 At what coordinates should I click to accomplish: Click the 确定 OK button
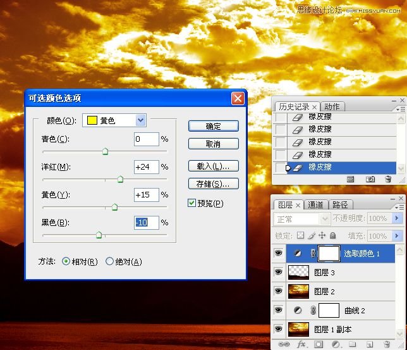[x=214, y=126]
